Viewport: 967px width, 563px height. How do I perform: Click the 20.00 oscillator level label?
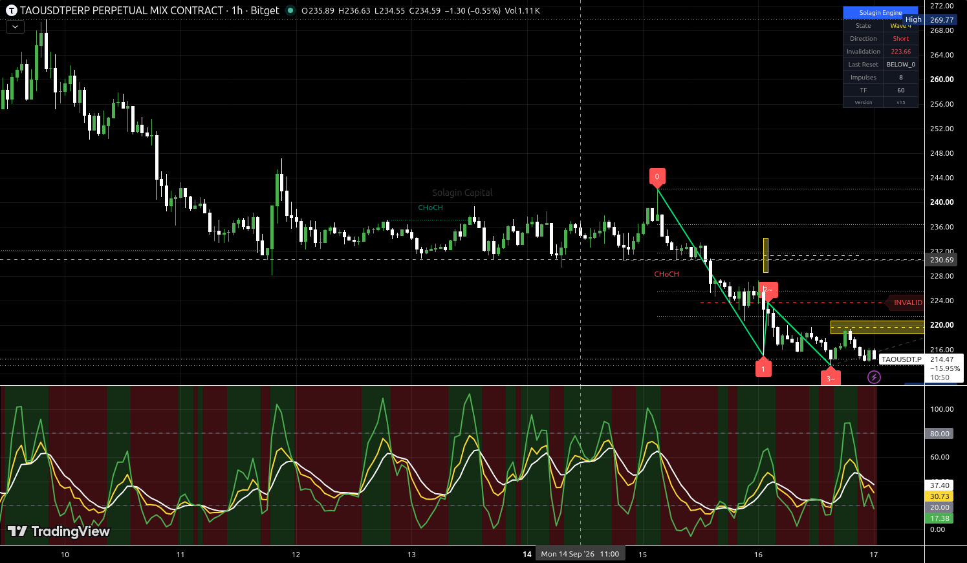[x=940, y=507]
